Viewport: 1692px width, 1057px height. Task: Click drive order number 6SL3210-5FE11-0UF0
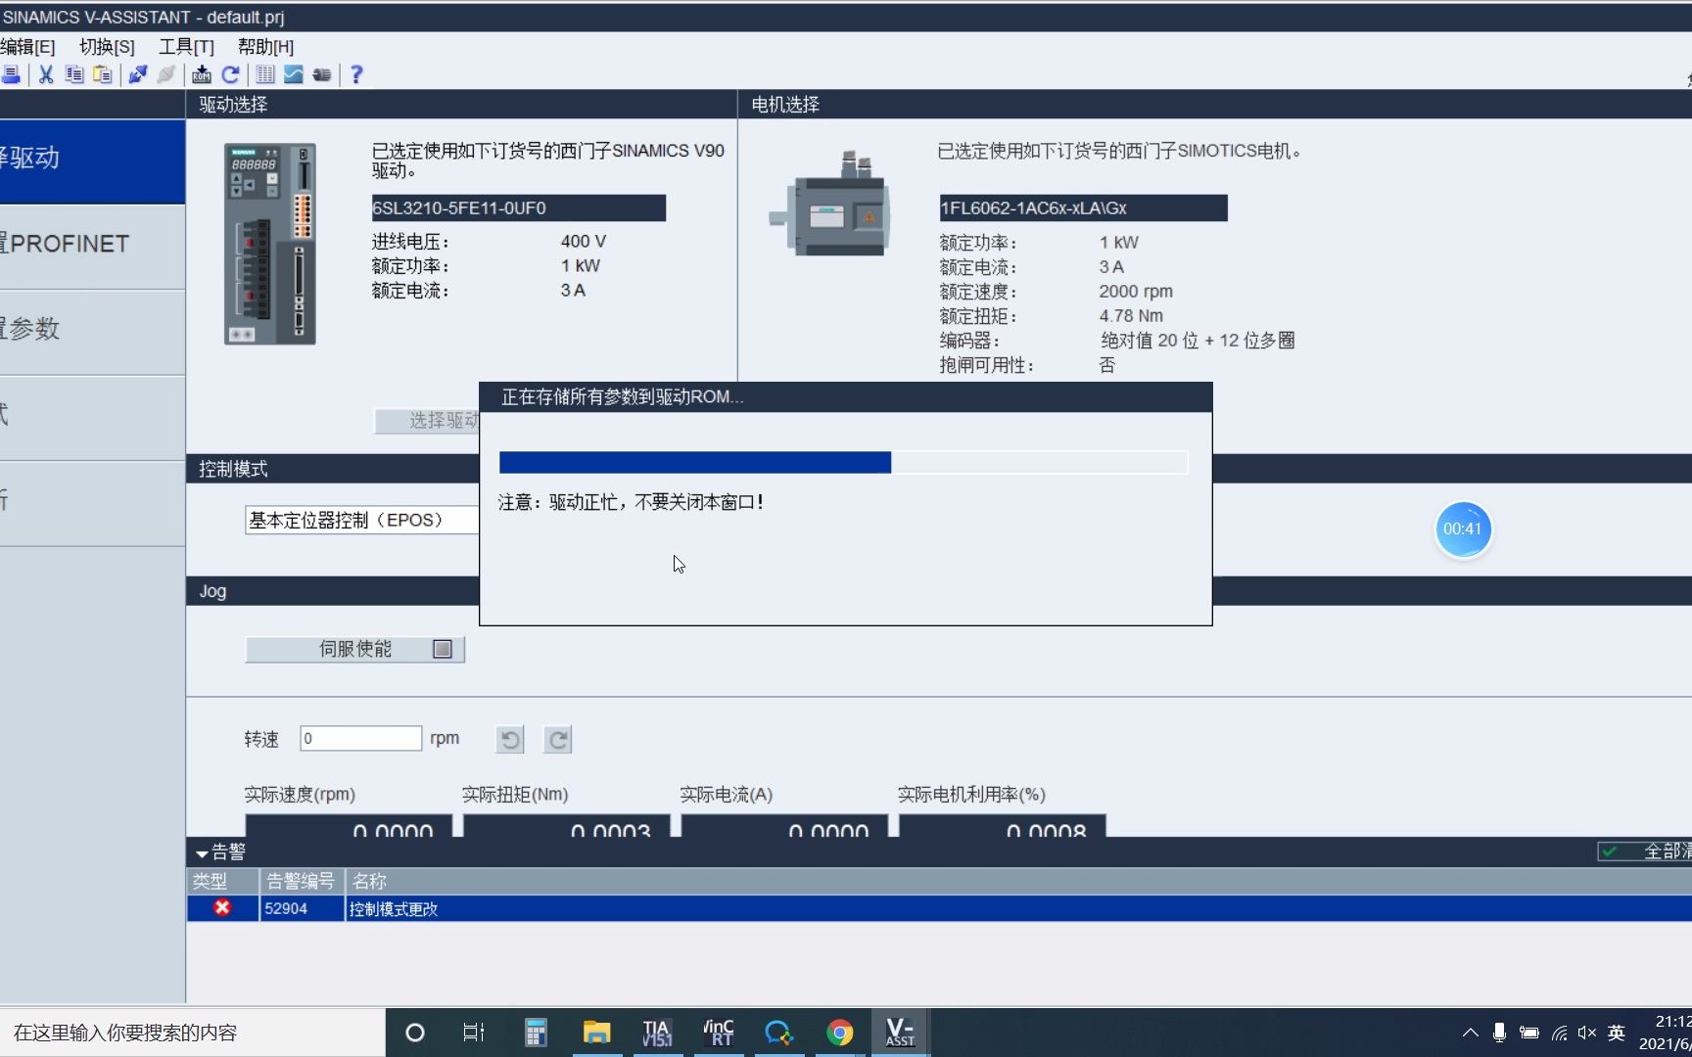coord(518,208)
